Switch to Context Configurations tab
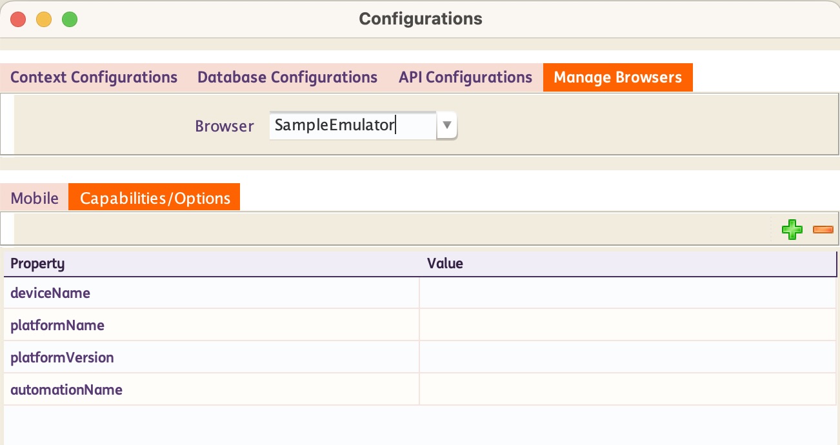Image resolution: width=840 pixels, height=445 pixels. point(94,77)
